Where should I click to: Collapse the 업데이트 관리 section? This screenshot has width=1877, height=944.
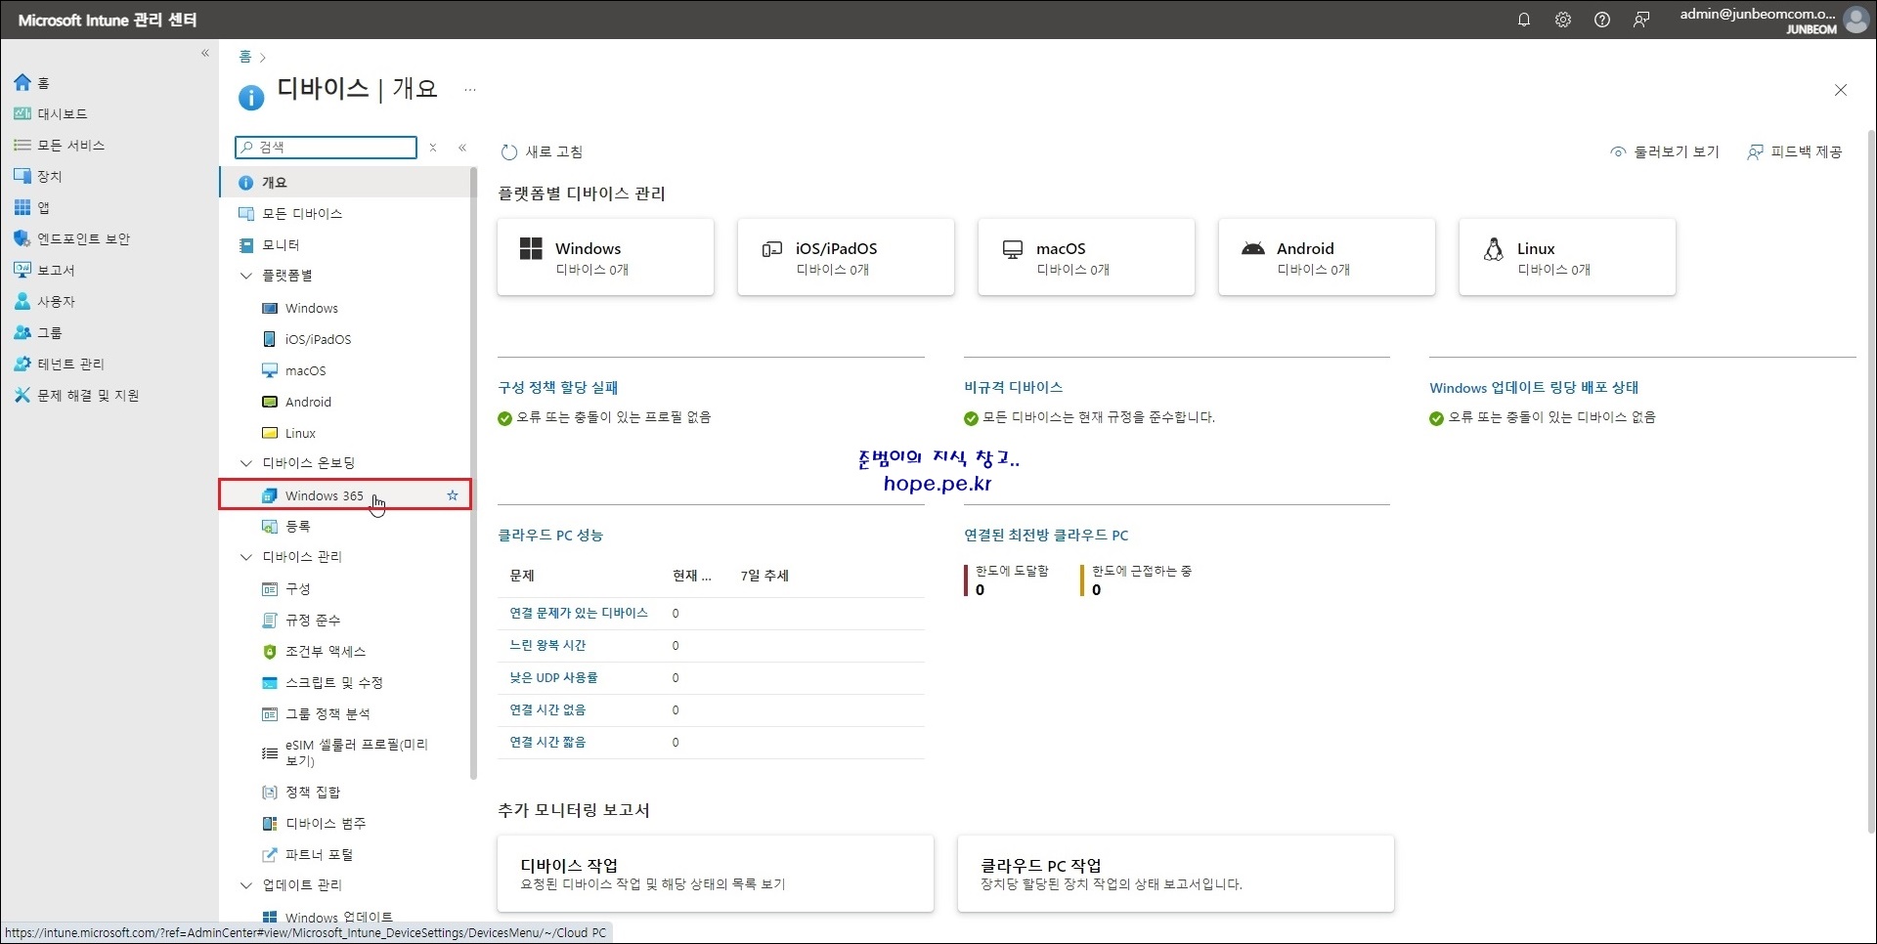click(x=246, y=885)
